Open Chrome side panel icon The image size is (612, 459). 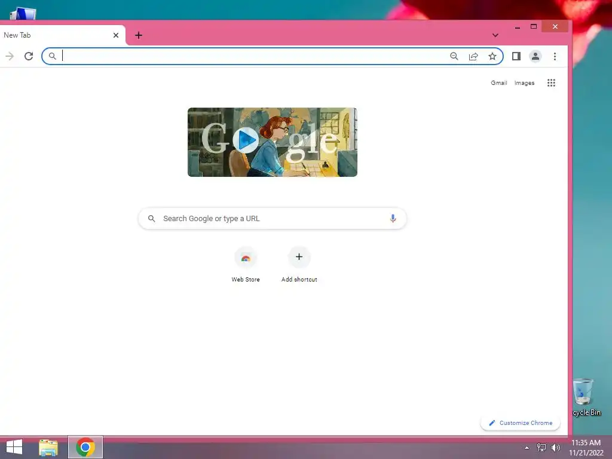pyautogui.click(x=516, y=56)
